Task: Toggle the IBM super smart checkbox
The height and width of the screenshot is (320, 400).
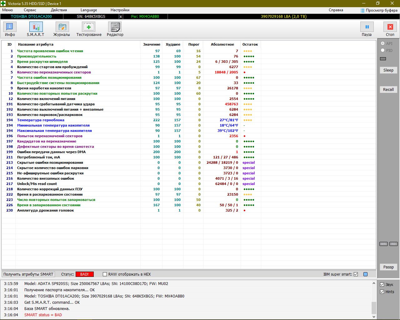Action: [356, 274]
